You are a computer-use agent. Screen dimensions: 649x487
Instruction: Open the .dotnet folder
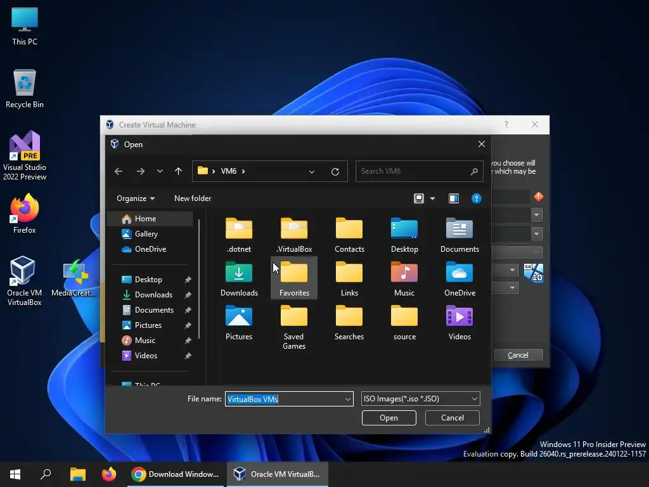pos(239,235)
